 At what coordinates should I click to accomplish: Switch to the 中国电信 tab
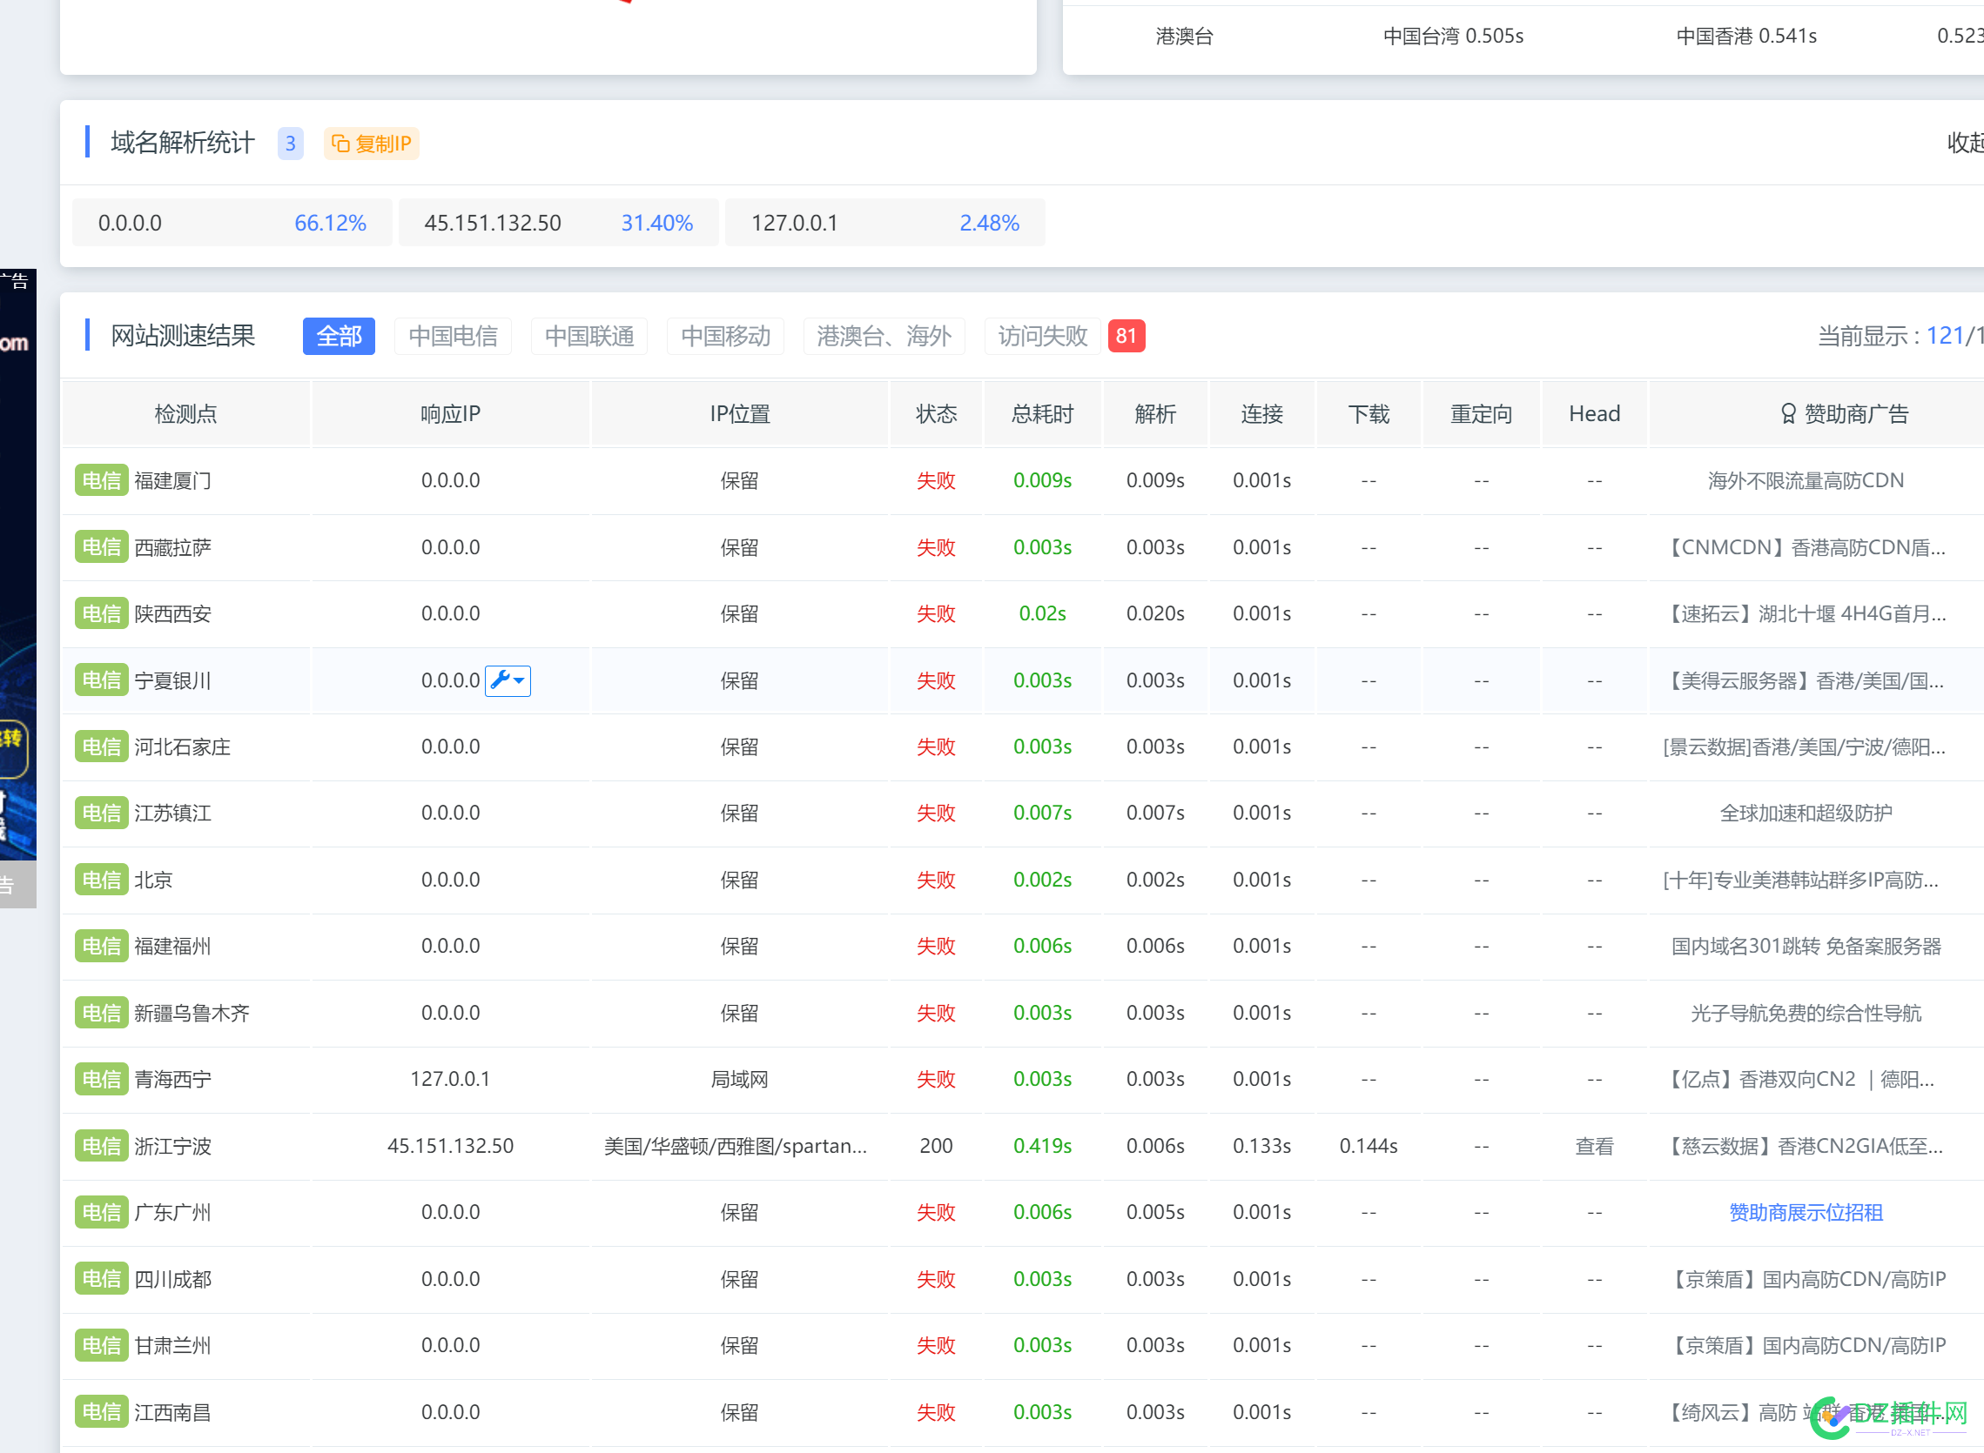click(x=453, y=336)
